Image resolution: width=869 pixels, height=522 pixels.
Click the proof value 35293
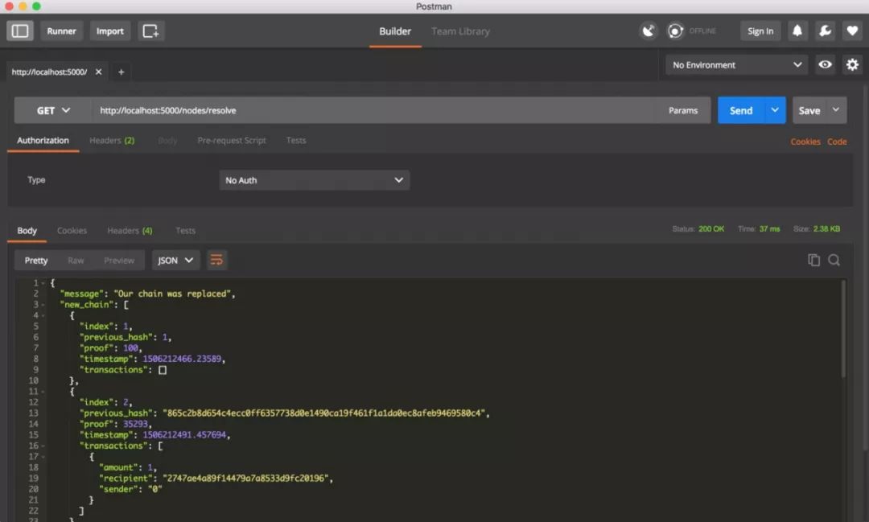pos(135,424)
